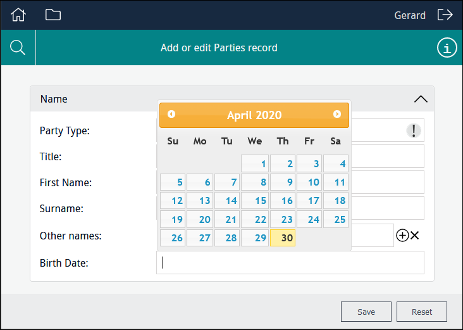463x330 pixels.
Task: Select April 30 in calendar
Action: 282,238
